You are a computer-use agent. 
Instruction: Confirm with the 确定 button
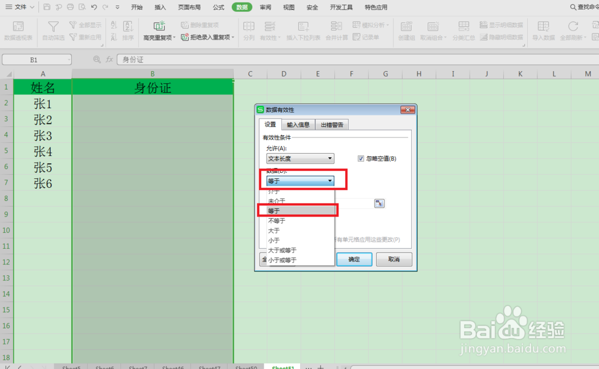[x=354, y=259]
